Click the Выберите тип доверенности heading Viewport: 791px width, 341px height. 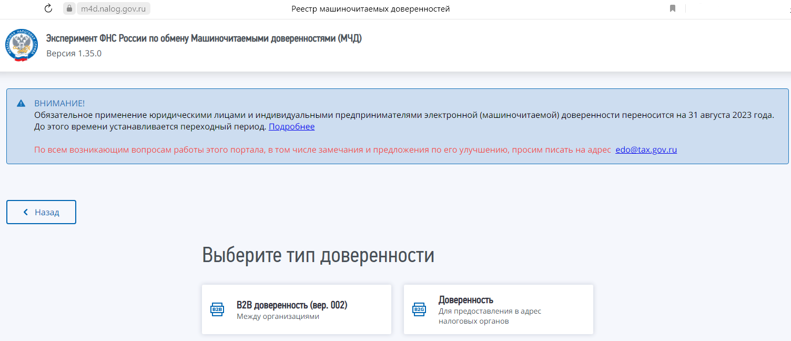(x=318, y=255)
